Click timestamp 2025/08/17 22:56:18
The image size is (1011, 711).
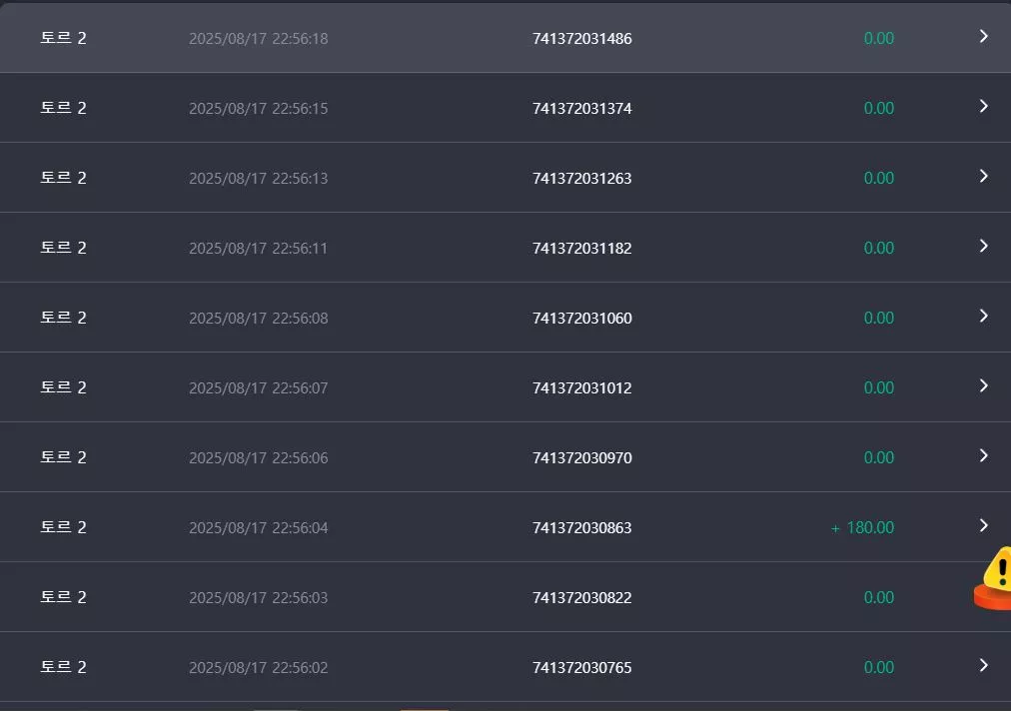tap(258, 39)
